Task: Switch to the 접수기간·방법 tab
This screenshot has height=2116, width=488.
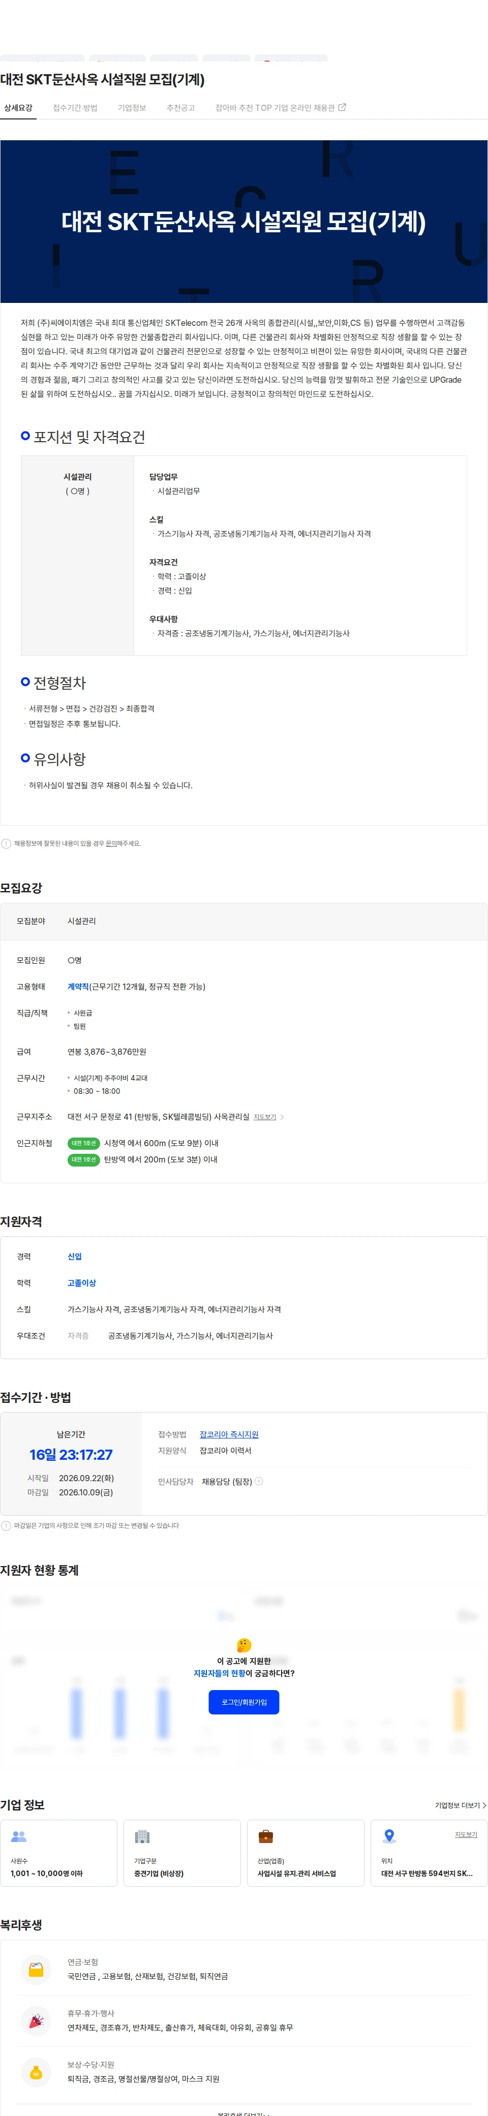Action: [x=75, y=108]
